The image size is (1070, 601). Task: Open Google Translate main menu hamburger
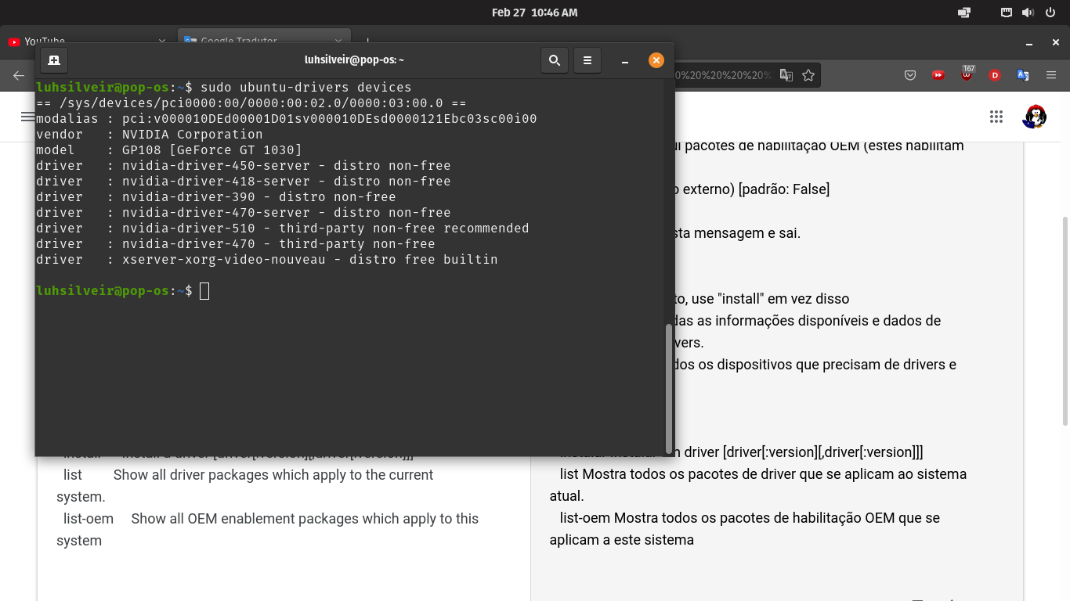click(x=27, y=117)
